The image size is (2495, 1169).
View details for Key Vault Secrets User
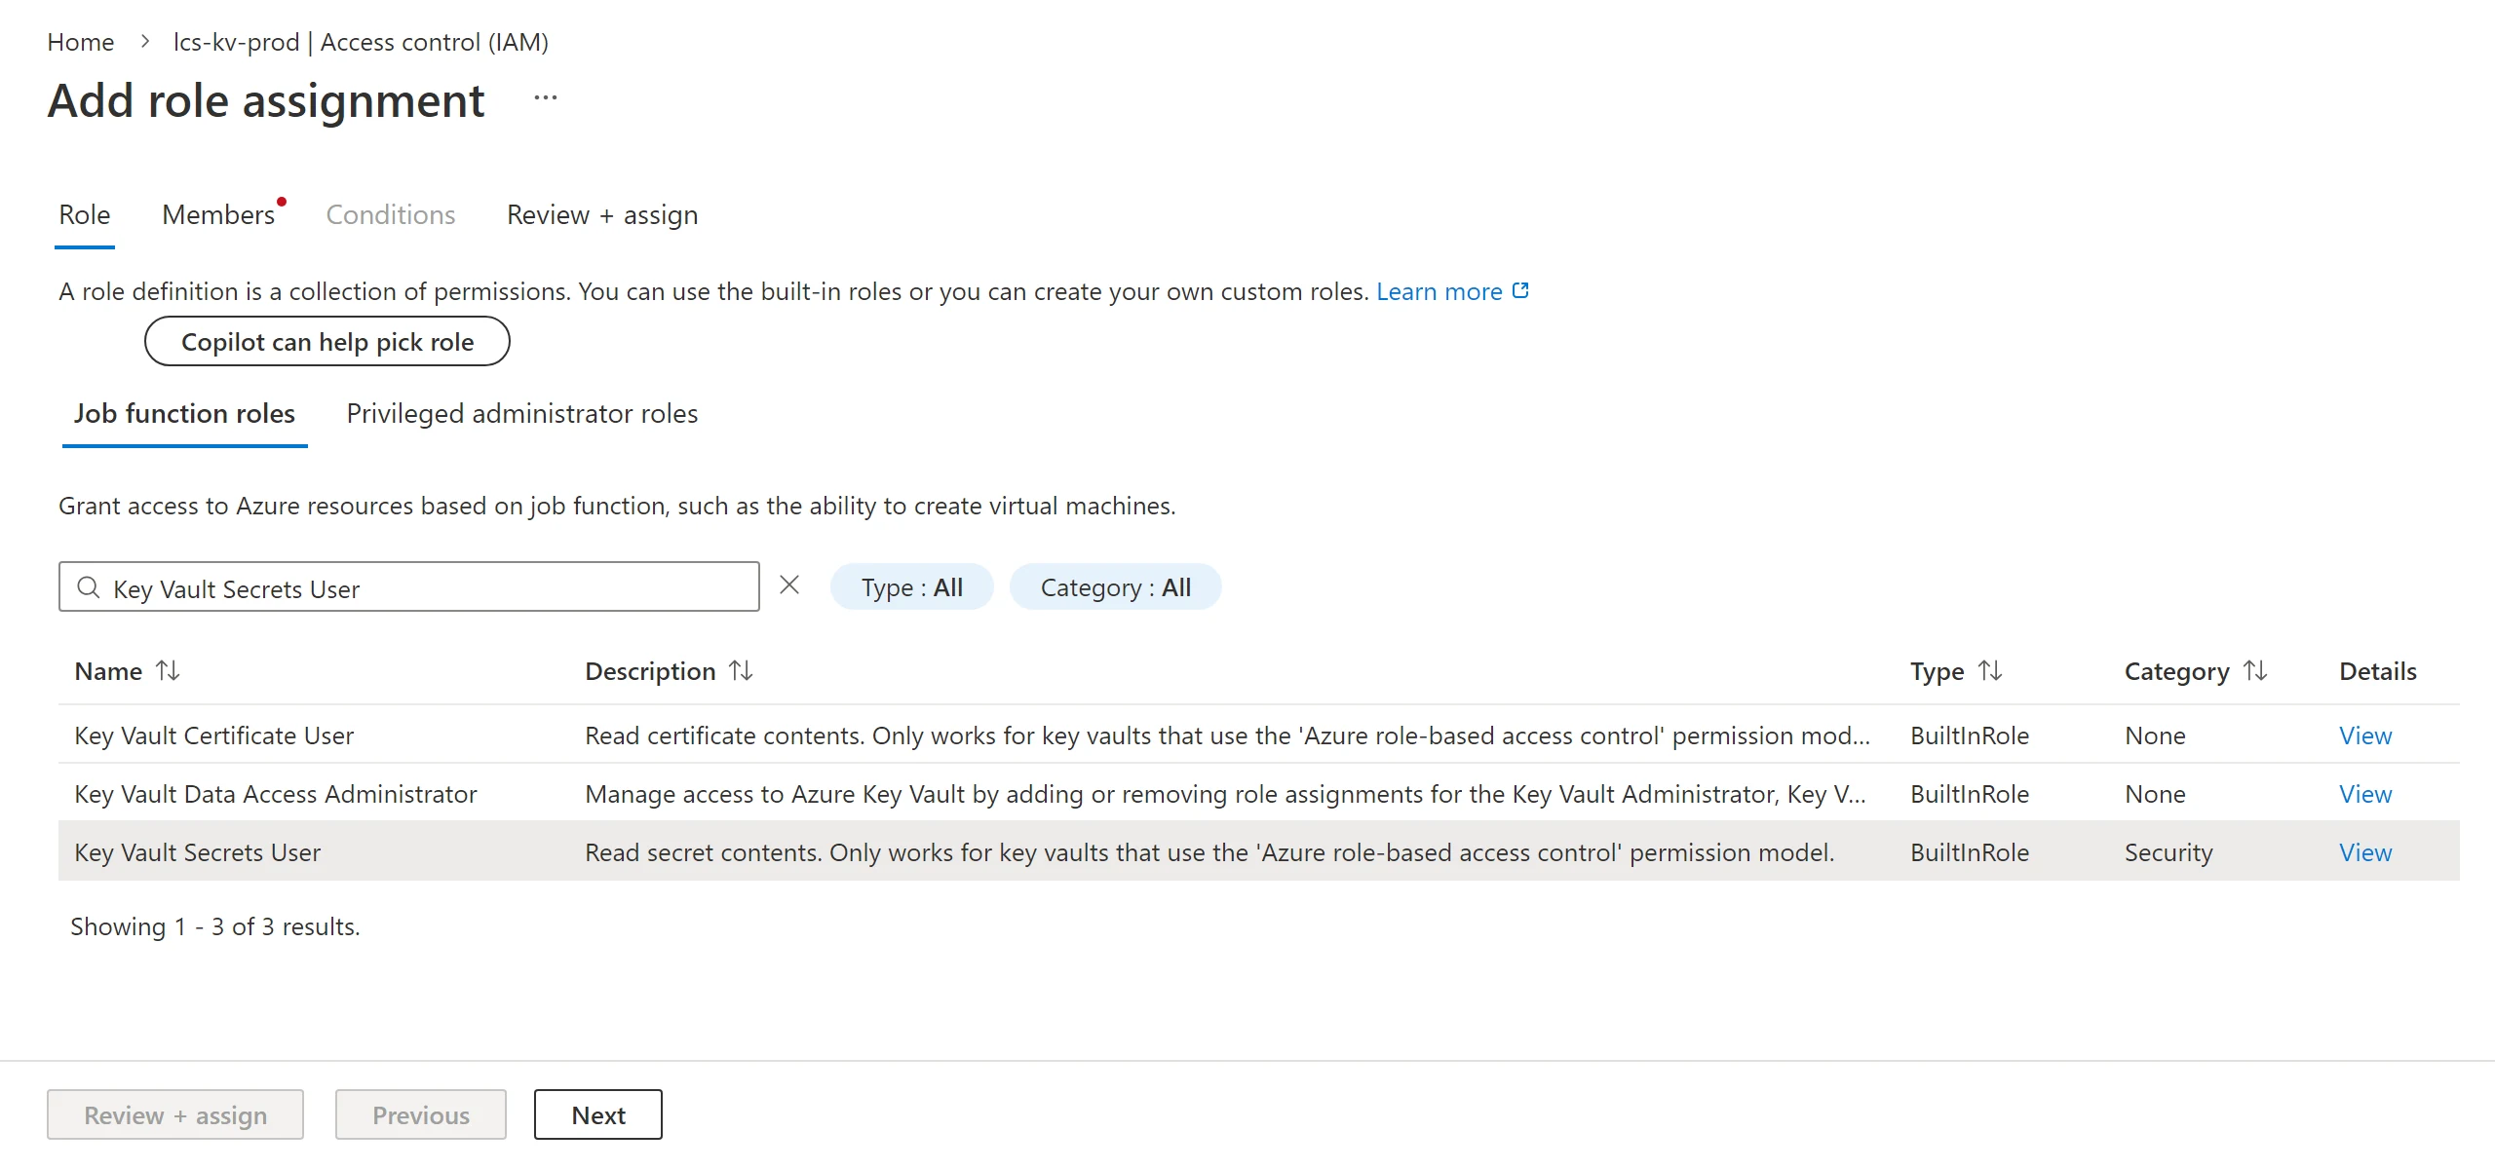[2365, 852]
